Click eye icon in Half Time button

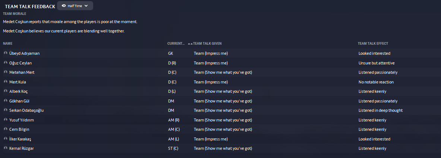point(64,6)
